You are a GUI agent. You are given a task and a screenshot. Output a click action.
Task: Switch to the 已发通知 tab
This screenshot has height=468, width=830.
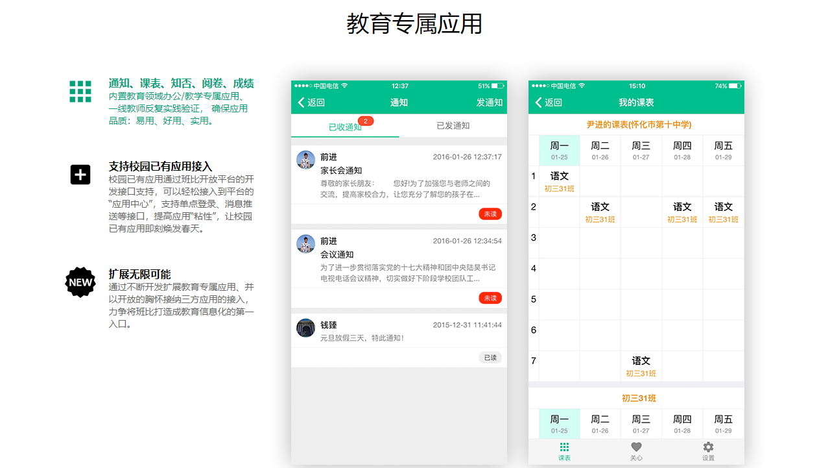click(x=453, y=126)
